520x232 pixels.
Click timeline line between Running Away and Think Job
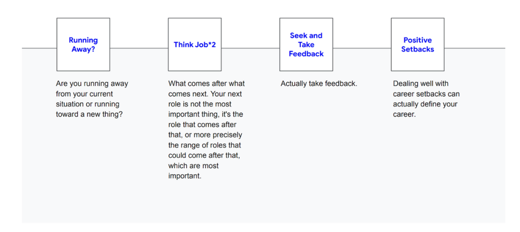click(139, 49)
